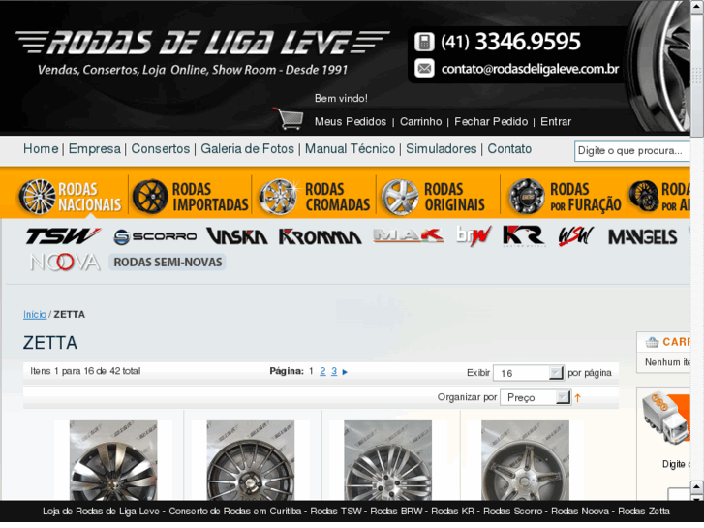This screenshot has height=528, width=704.
Task: Open the Rodas Nacionais category
Action: point(70,197)
